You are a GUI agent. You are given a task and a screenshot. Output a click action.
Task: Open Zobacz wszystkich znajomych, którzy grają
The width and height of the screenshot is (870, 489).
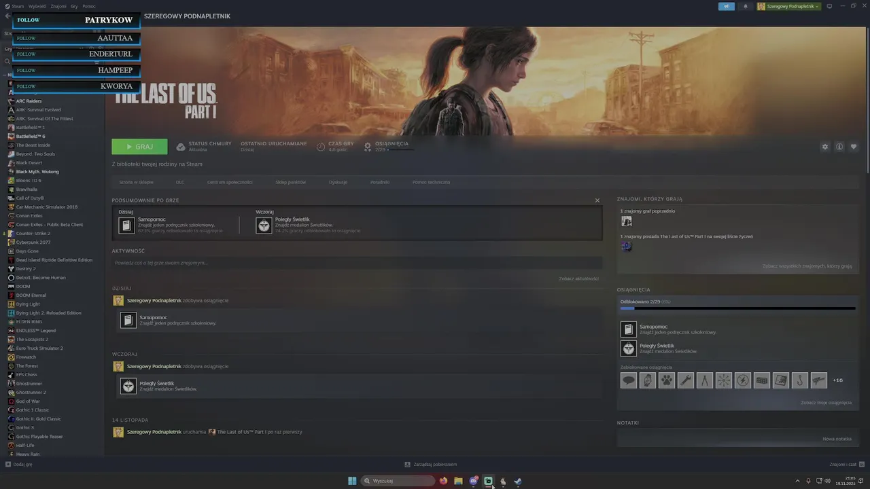click(x=807, y=266)
